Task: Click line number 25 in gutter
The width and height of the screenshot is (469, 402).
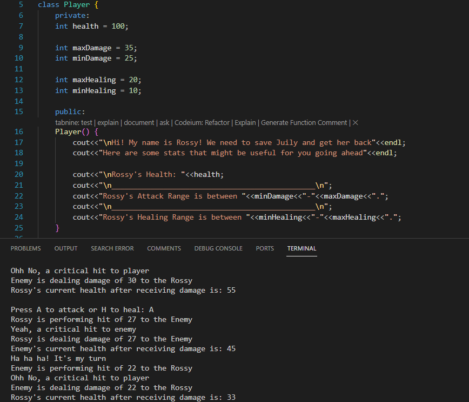Action: pos(19,228)
